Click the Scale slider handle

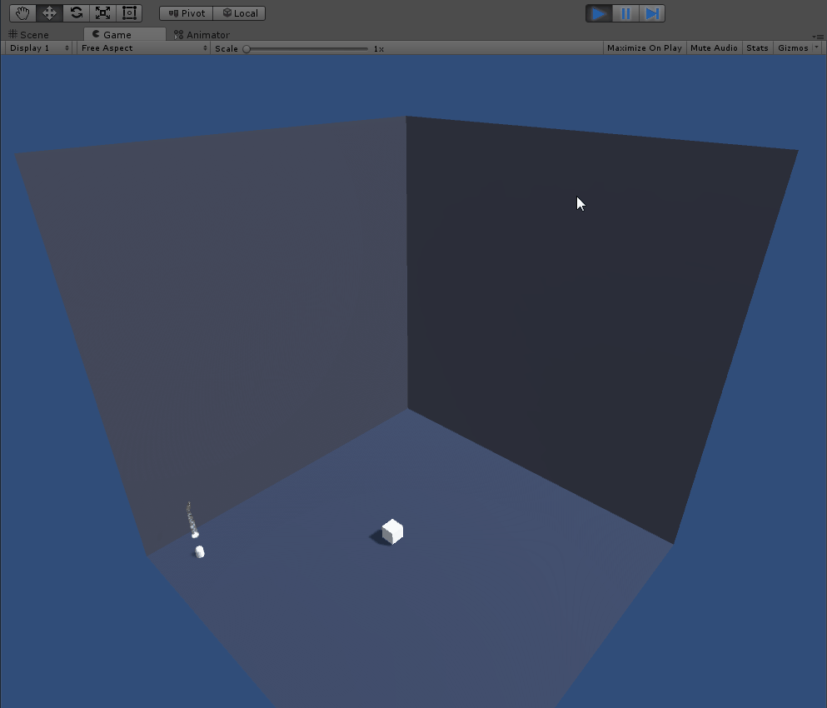tap(247, 49)
